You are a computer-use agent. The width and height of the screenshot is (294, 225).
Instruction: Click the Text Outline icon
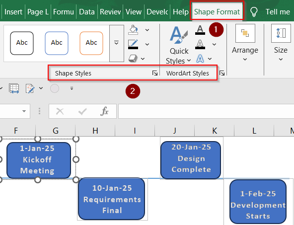(x=200, y=44)
